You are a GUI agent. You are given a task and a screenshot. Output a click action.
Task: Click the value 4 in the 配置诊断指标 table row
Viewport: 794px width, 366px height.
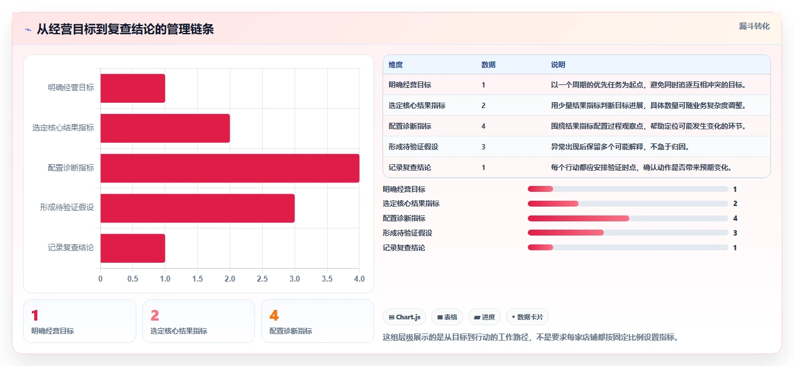(483, 126)
